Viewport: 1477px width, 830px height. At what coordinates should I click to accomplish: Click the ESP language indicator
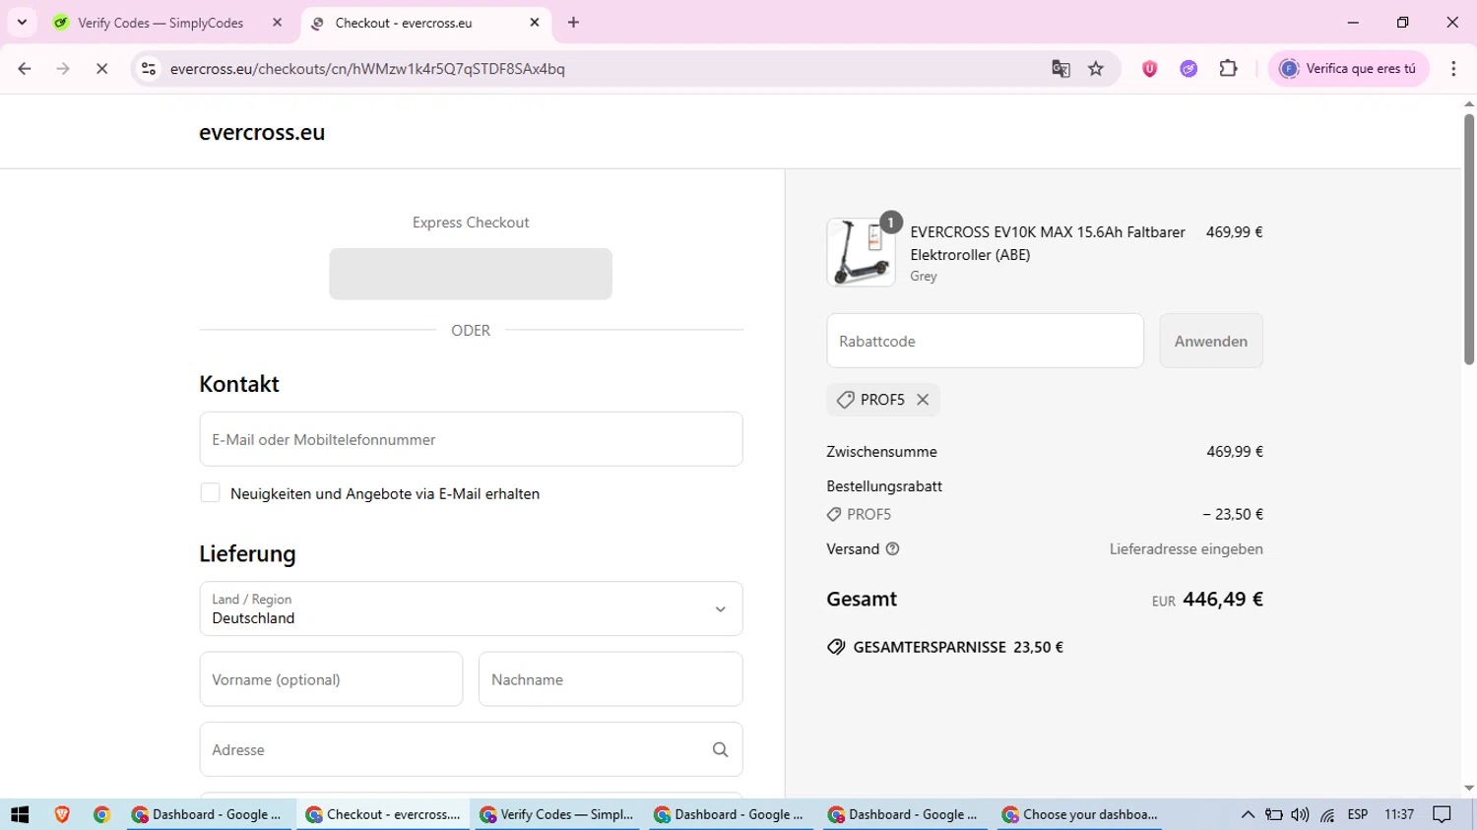tap(1358, 814)
